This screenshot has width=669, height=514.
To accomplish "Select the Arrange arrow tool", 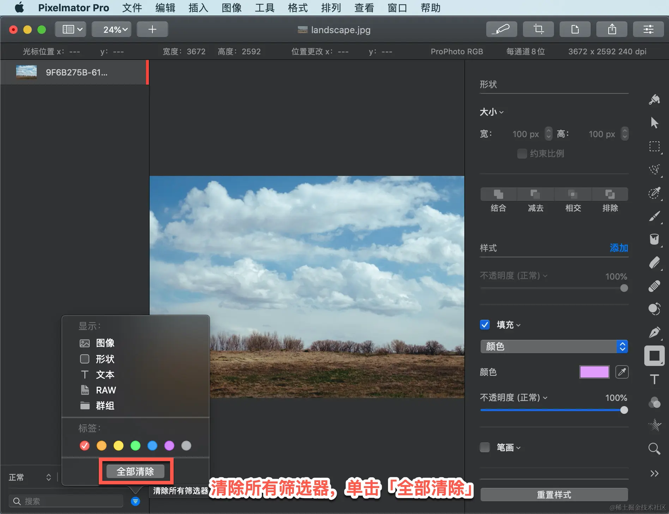I will point(655,123).
